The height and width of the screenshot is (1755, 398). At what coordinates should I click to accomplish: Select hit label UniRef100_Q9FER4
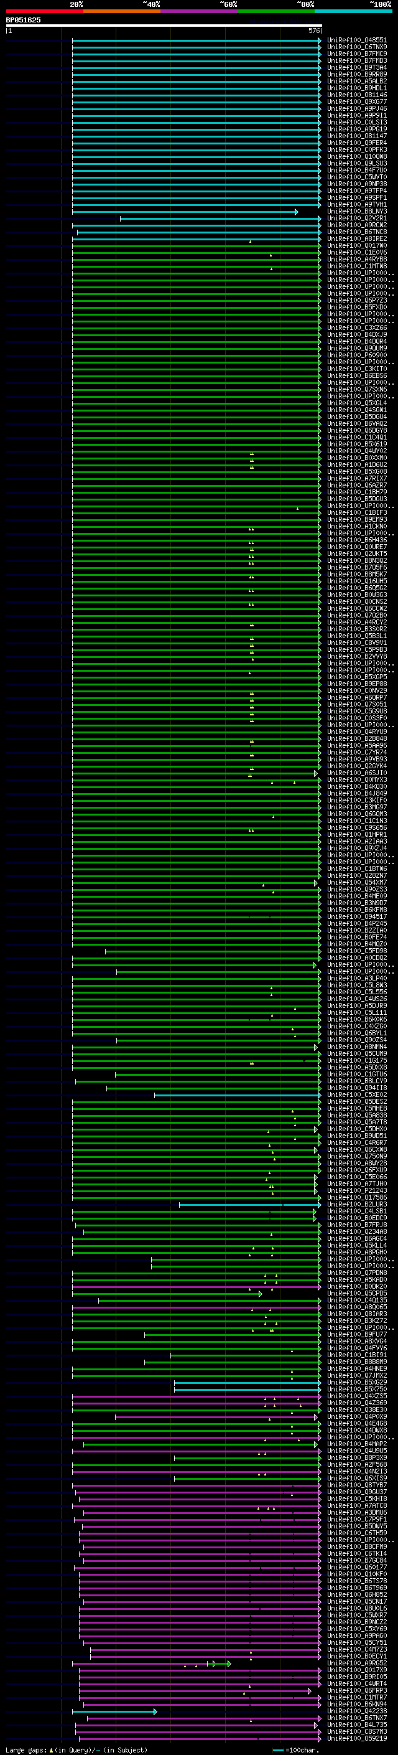[x=356, y=143]
